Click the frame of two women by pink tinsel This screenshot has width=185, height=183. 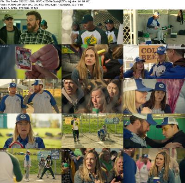154,96
